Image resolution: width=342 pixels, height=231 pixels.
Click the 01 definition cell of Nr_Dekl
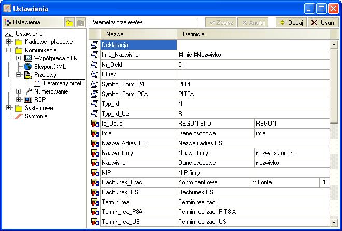[x=253, y=65]
